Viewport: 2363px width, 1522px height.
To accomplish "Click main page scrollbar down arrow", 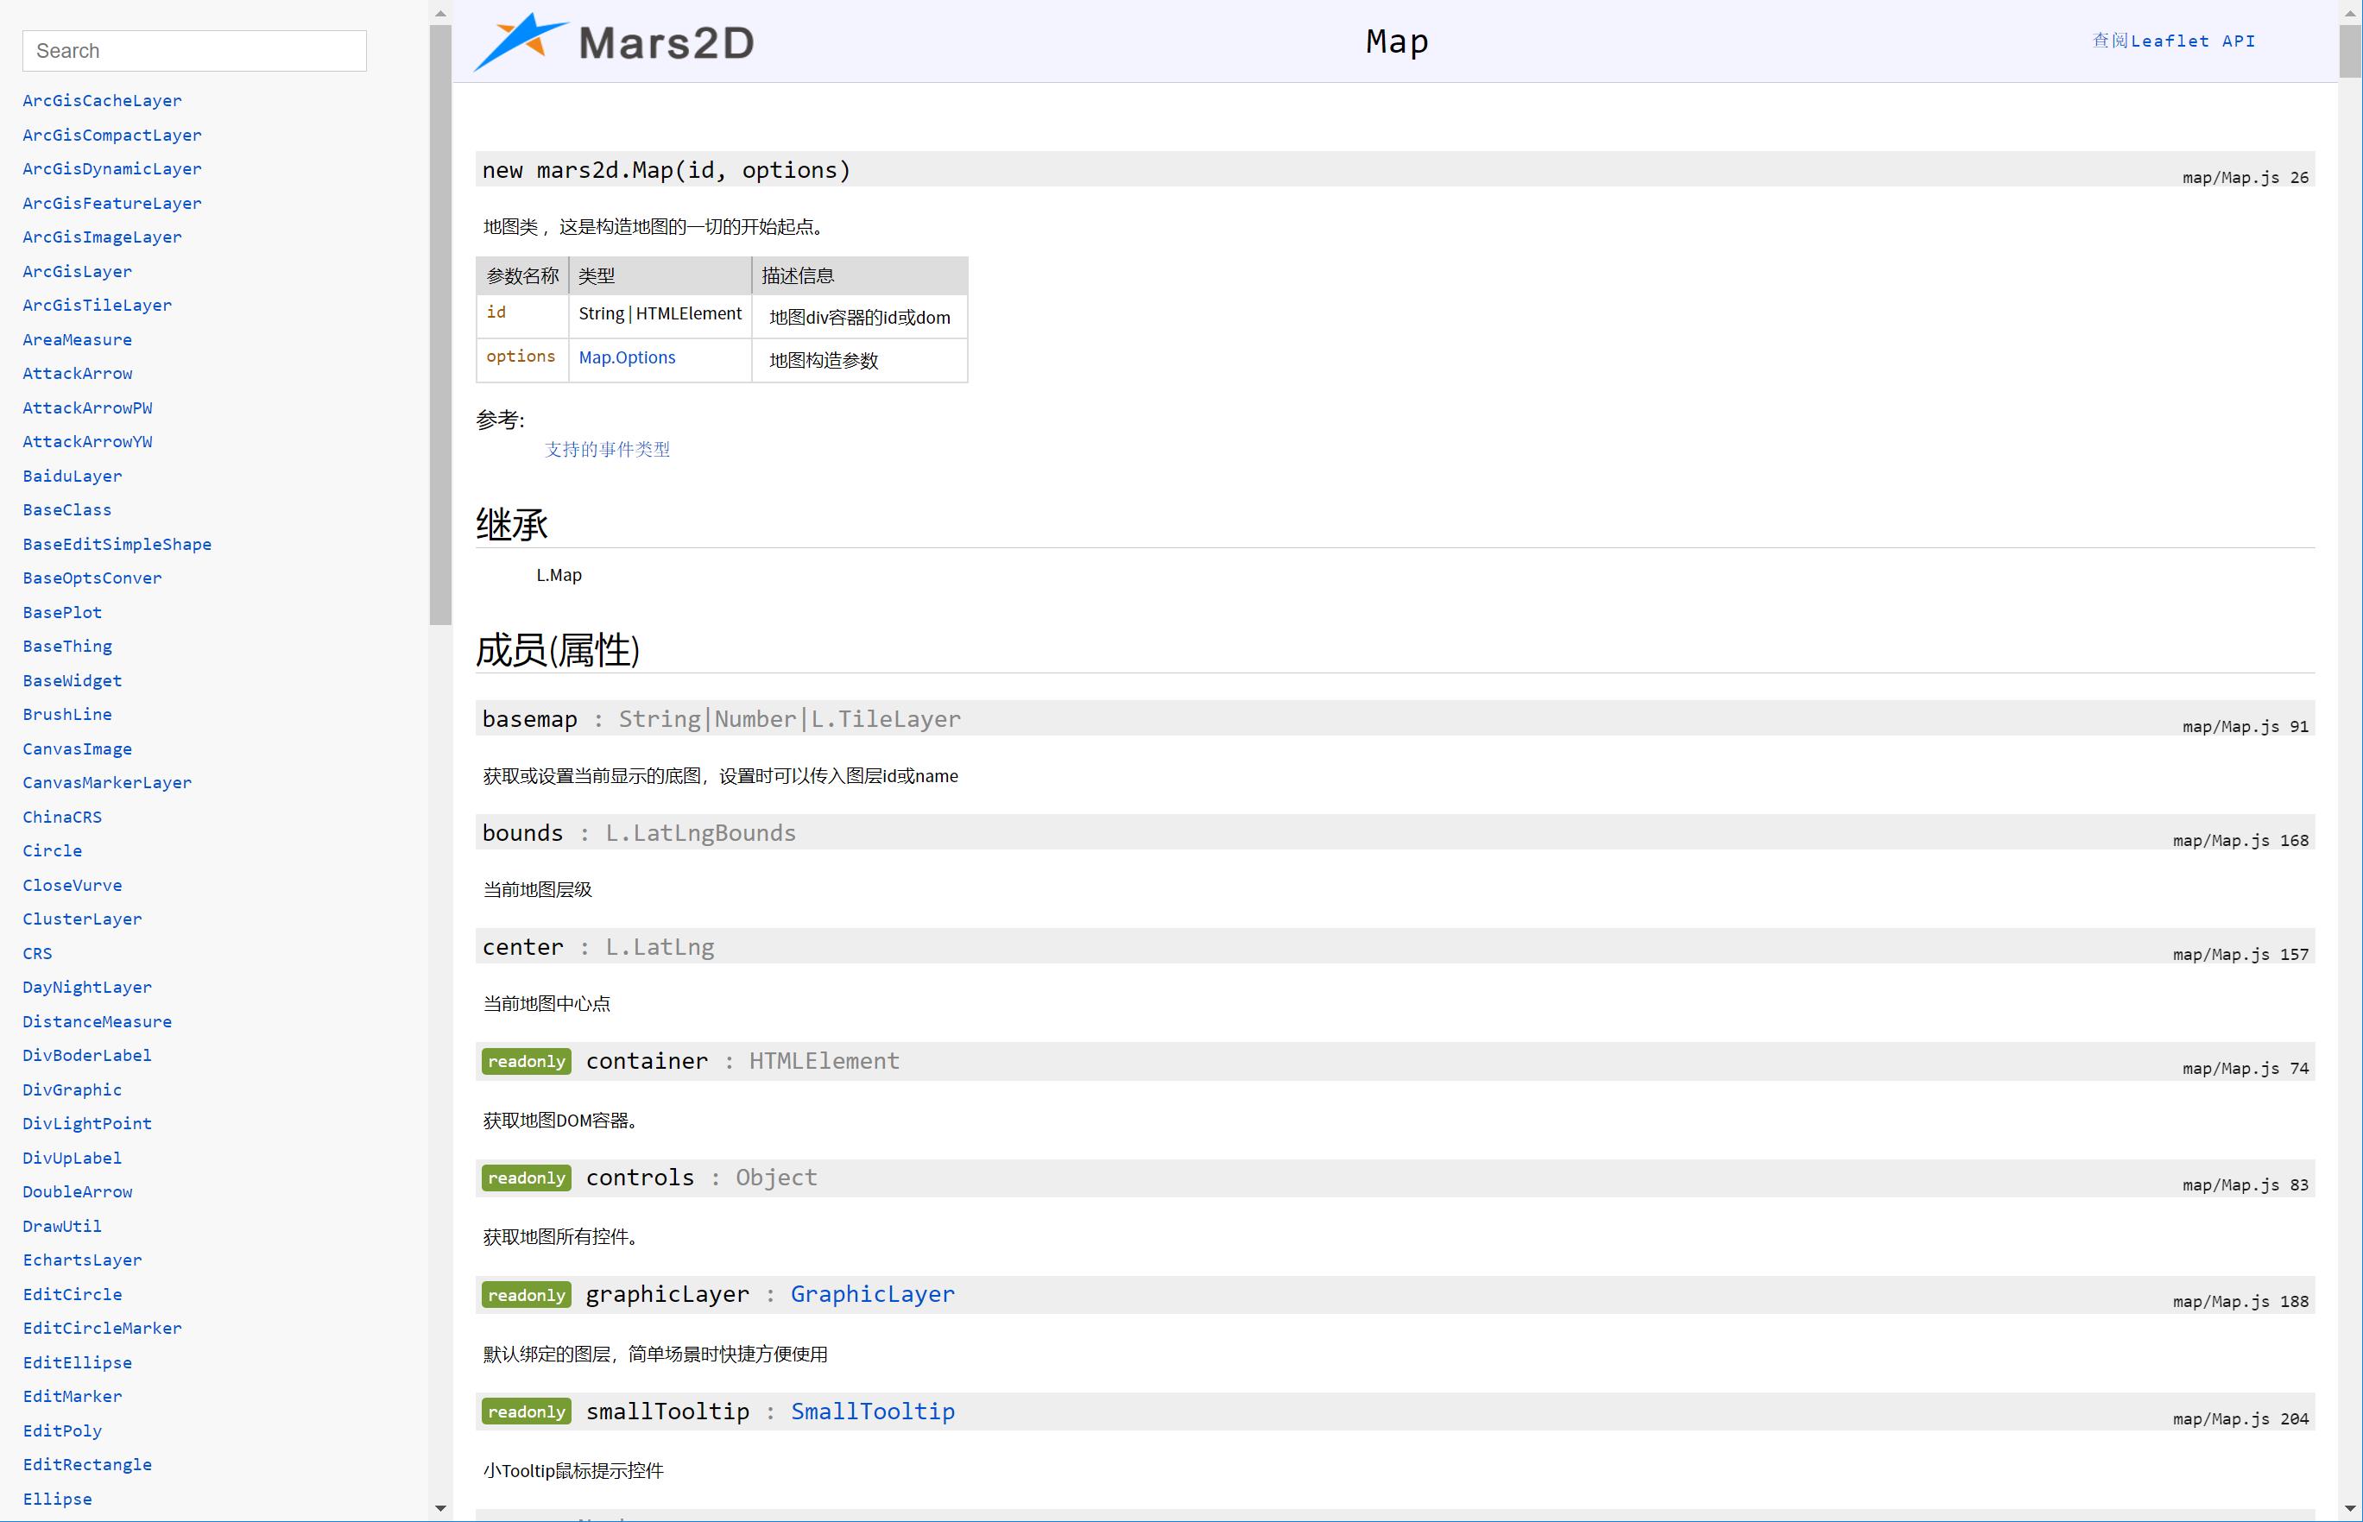I will pos(2350,1509).
